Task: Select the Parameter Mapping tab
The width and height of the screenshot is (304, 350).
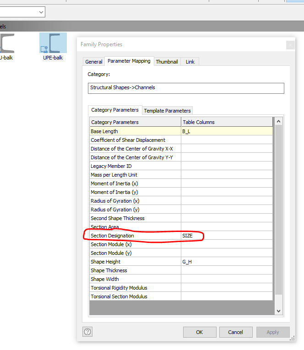Action: point(129,61)
